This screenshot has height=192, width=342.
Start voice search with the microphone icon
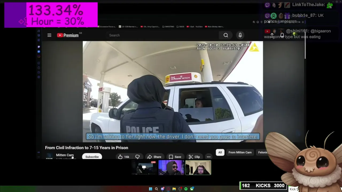[x=240, y=35]
